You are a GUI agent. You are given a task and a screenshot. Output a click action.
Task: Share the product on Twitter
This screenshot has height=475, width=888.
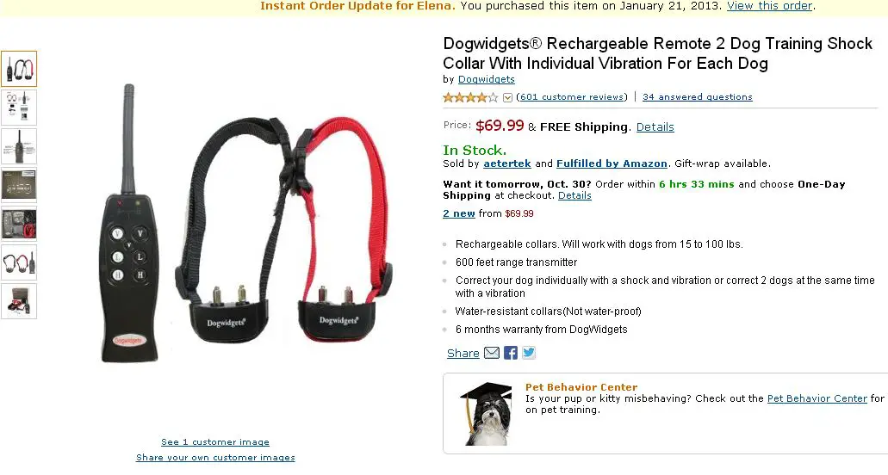528,353
